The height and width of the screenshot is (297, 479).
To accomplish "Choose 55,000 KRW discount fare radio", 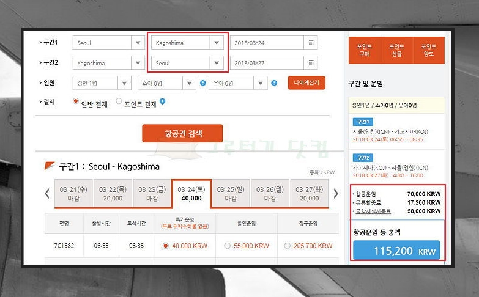I will (x=227, y=246).
